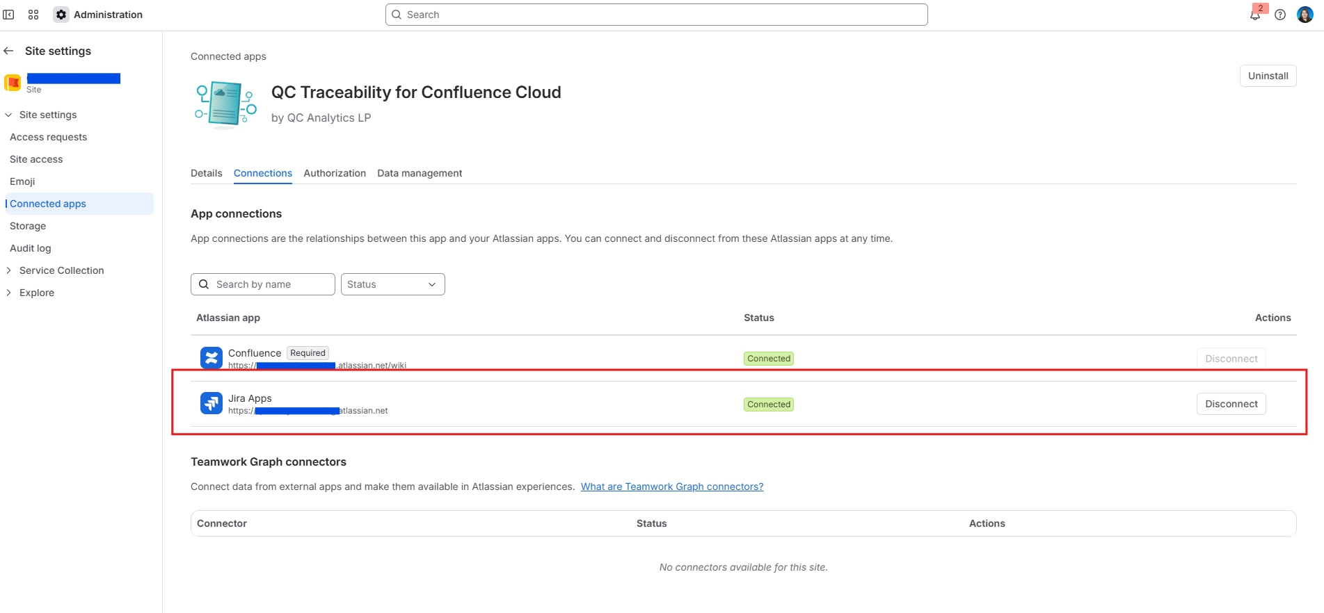The height and width of the screenshot is (613, 1324).
Task: Go back using the Site settings arrow
Action: (8, 51)
